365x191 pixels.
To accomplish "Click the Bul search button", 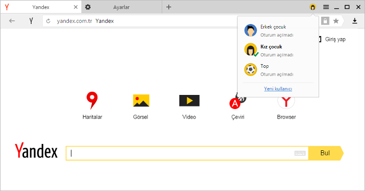I will (326, 153).
